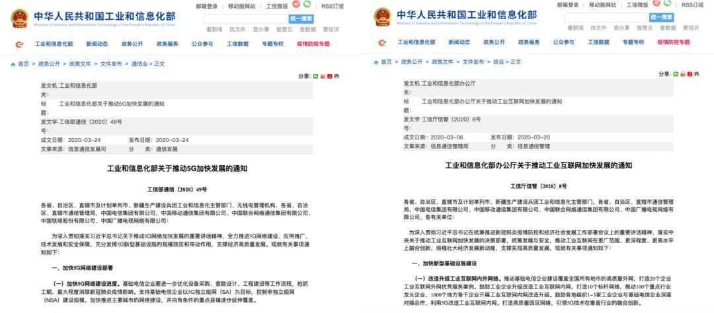The width and height of the screenshot is (714, 313).
Task: Open 公众参与 menu on 5G notice page
Action: 202,44
